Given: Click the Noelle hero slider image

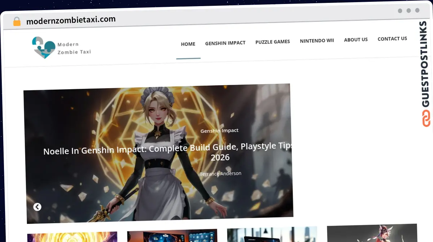Looking at the screenshot, I should click(158, 154).
